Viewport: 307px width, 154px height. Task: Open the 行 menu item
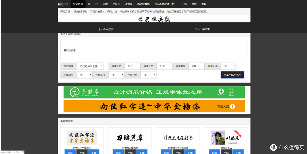click(x=97, y=4)
